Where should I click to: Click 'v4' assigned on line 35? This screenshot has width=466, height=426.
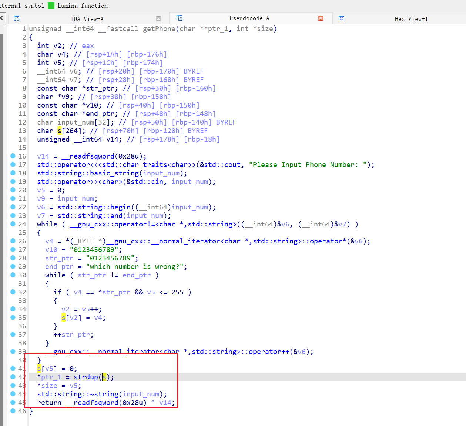pos(98,318)
